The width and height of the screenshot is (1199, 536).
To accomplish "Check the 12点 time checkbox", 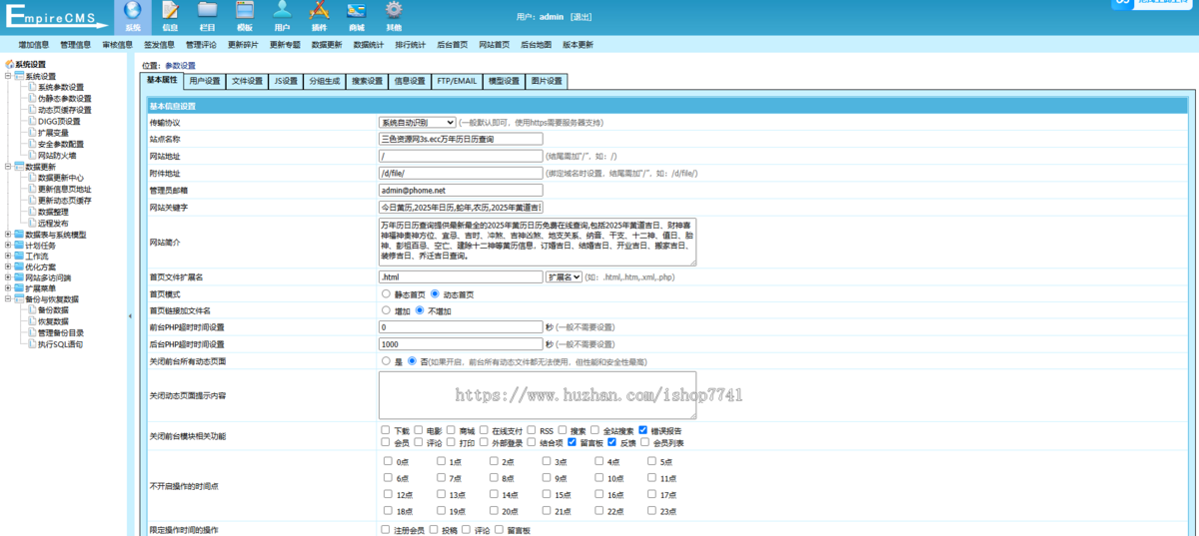I will point(388,494).
